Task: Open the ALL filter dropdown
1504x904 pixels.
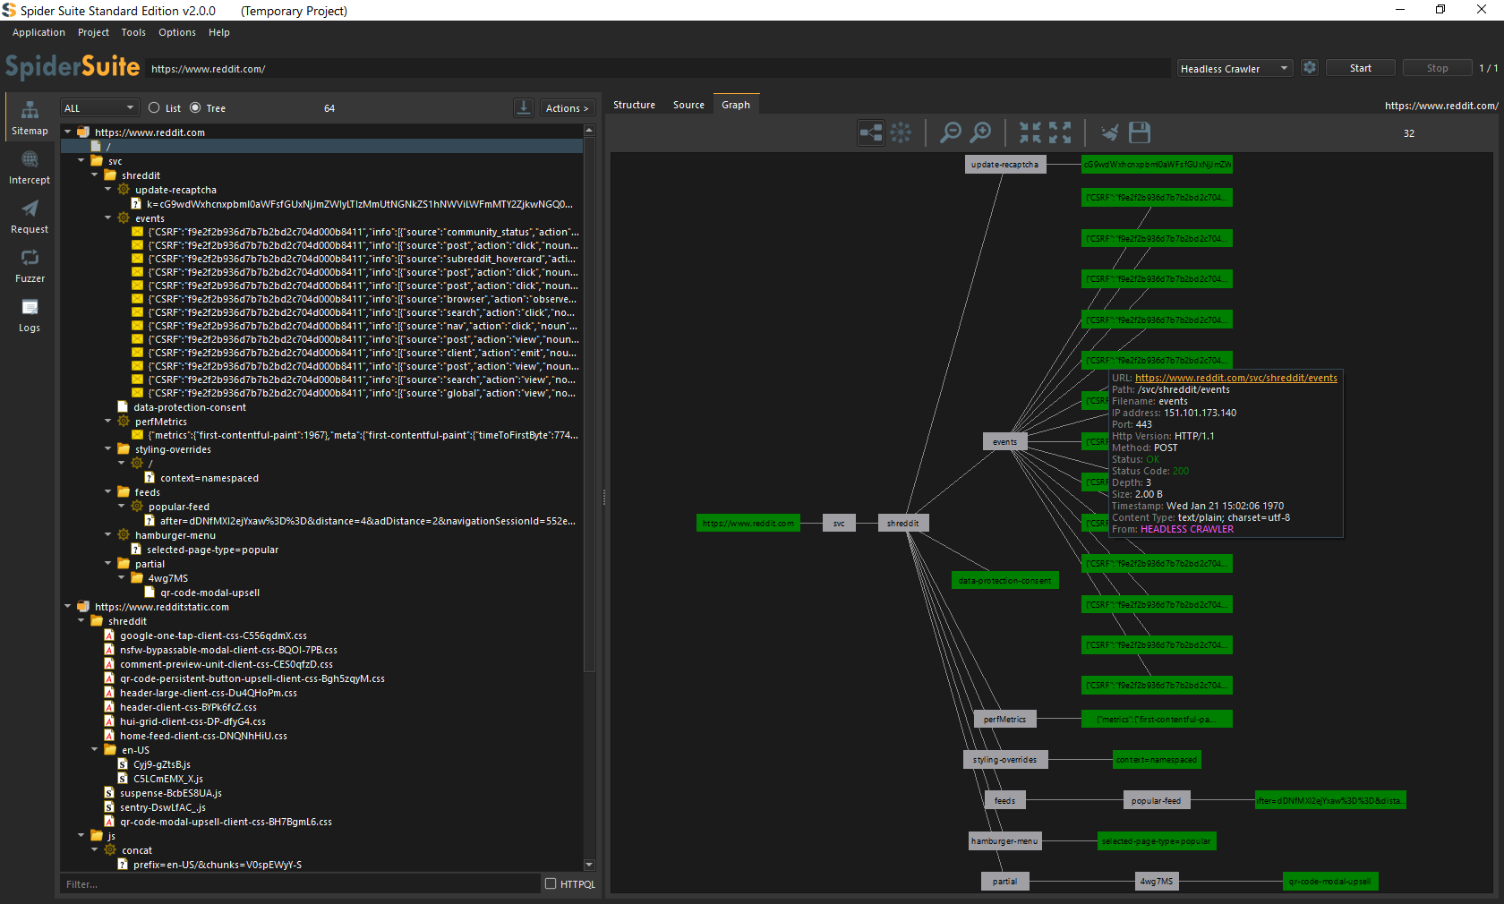Action: pos(98,108)
